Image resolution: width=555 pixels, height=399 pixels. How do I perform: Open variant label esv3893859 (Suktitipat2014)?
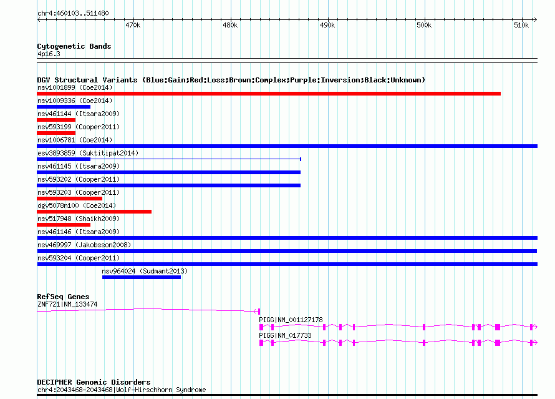(x=88, y=153)
